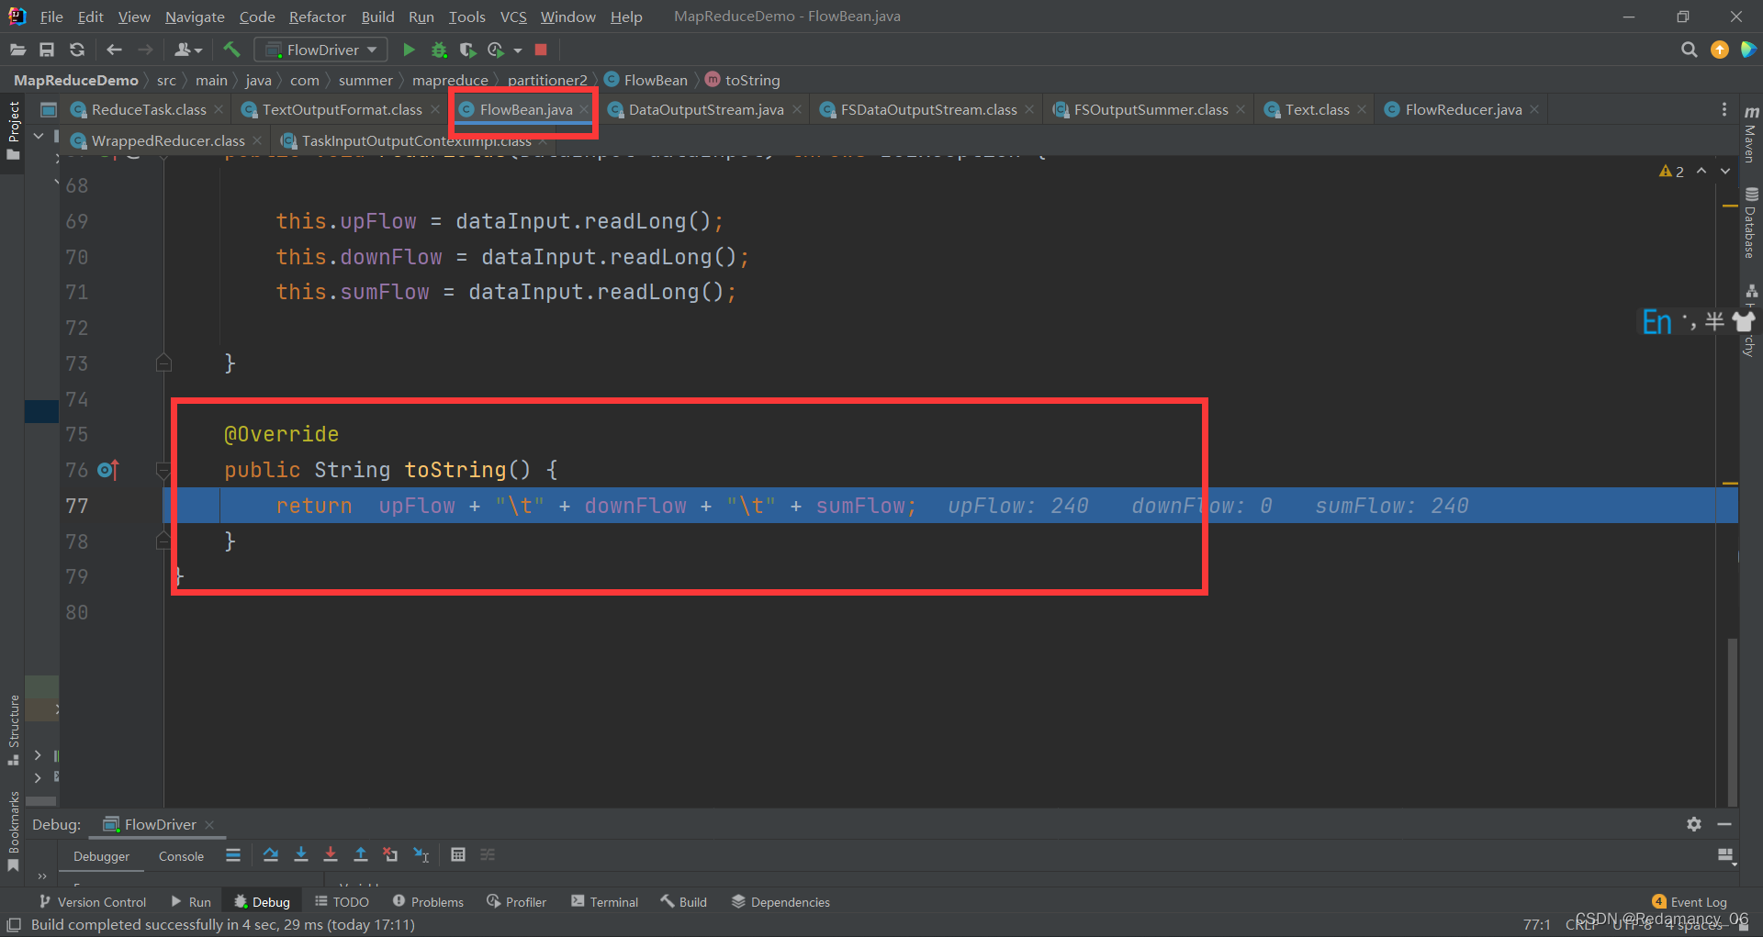Screen dimensions: 1763x937
Task: Open Version Control tool window
Action: [x=93, y=902]
